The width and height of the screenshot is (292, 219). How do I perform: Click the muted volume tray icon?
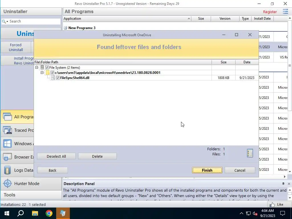pyautogui.click(x=255, y=213)
